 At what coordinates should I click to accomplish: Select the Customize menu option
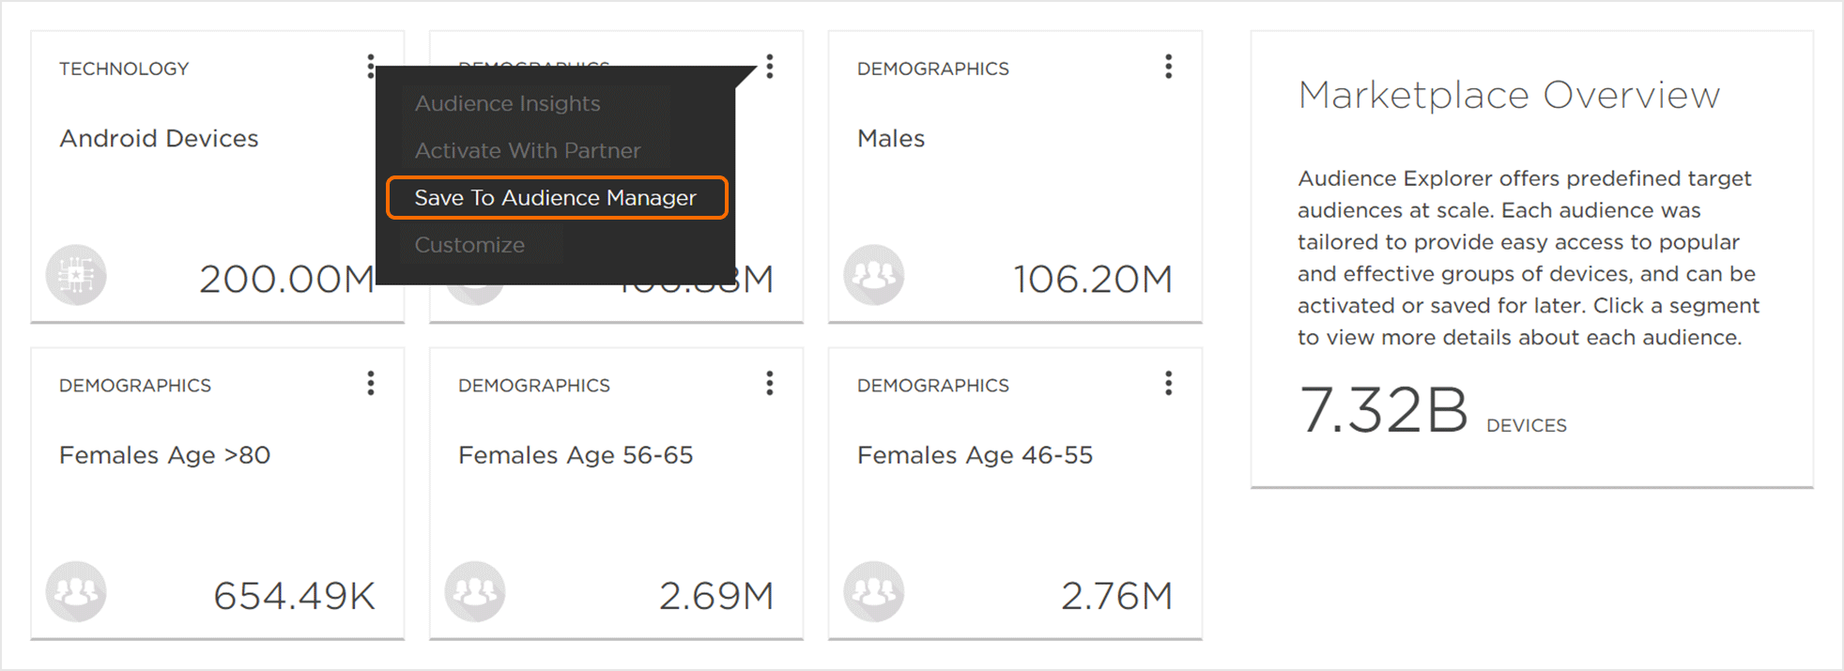point(469,245)
